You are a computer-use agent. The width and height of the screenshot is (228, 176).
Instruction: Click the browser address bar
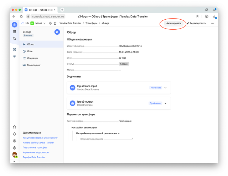[107, 16]
